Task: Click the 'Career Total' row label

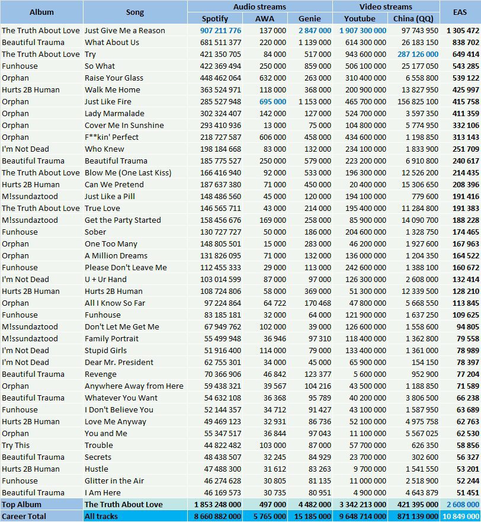Action: pos(24,516)
